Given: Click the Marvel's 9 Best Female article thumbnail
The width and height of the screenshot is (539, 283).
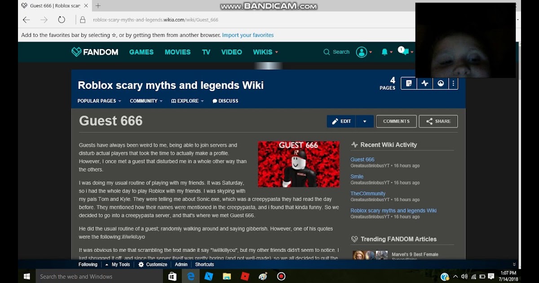Looking at the screenshot, I should [x=370, y=255].
